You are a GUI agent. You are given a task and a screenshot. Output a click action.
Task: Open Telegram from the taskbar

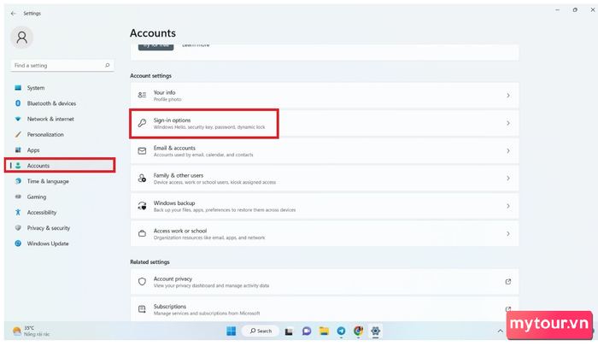(x=341, y=331)
